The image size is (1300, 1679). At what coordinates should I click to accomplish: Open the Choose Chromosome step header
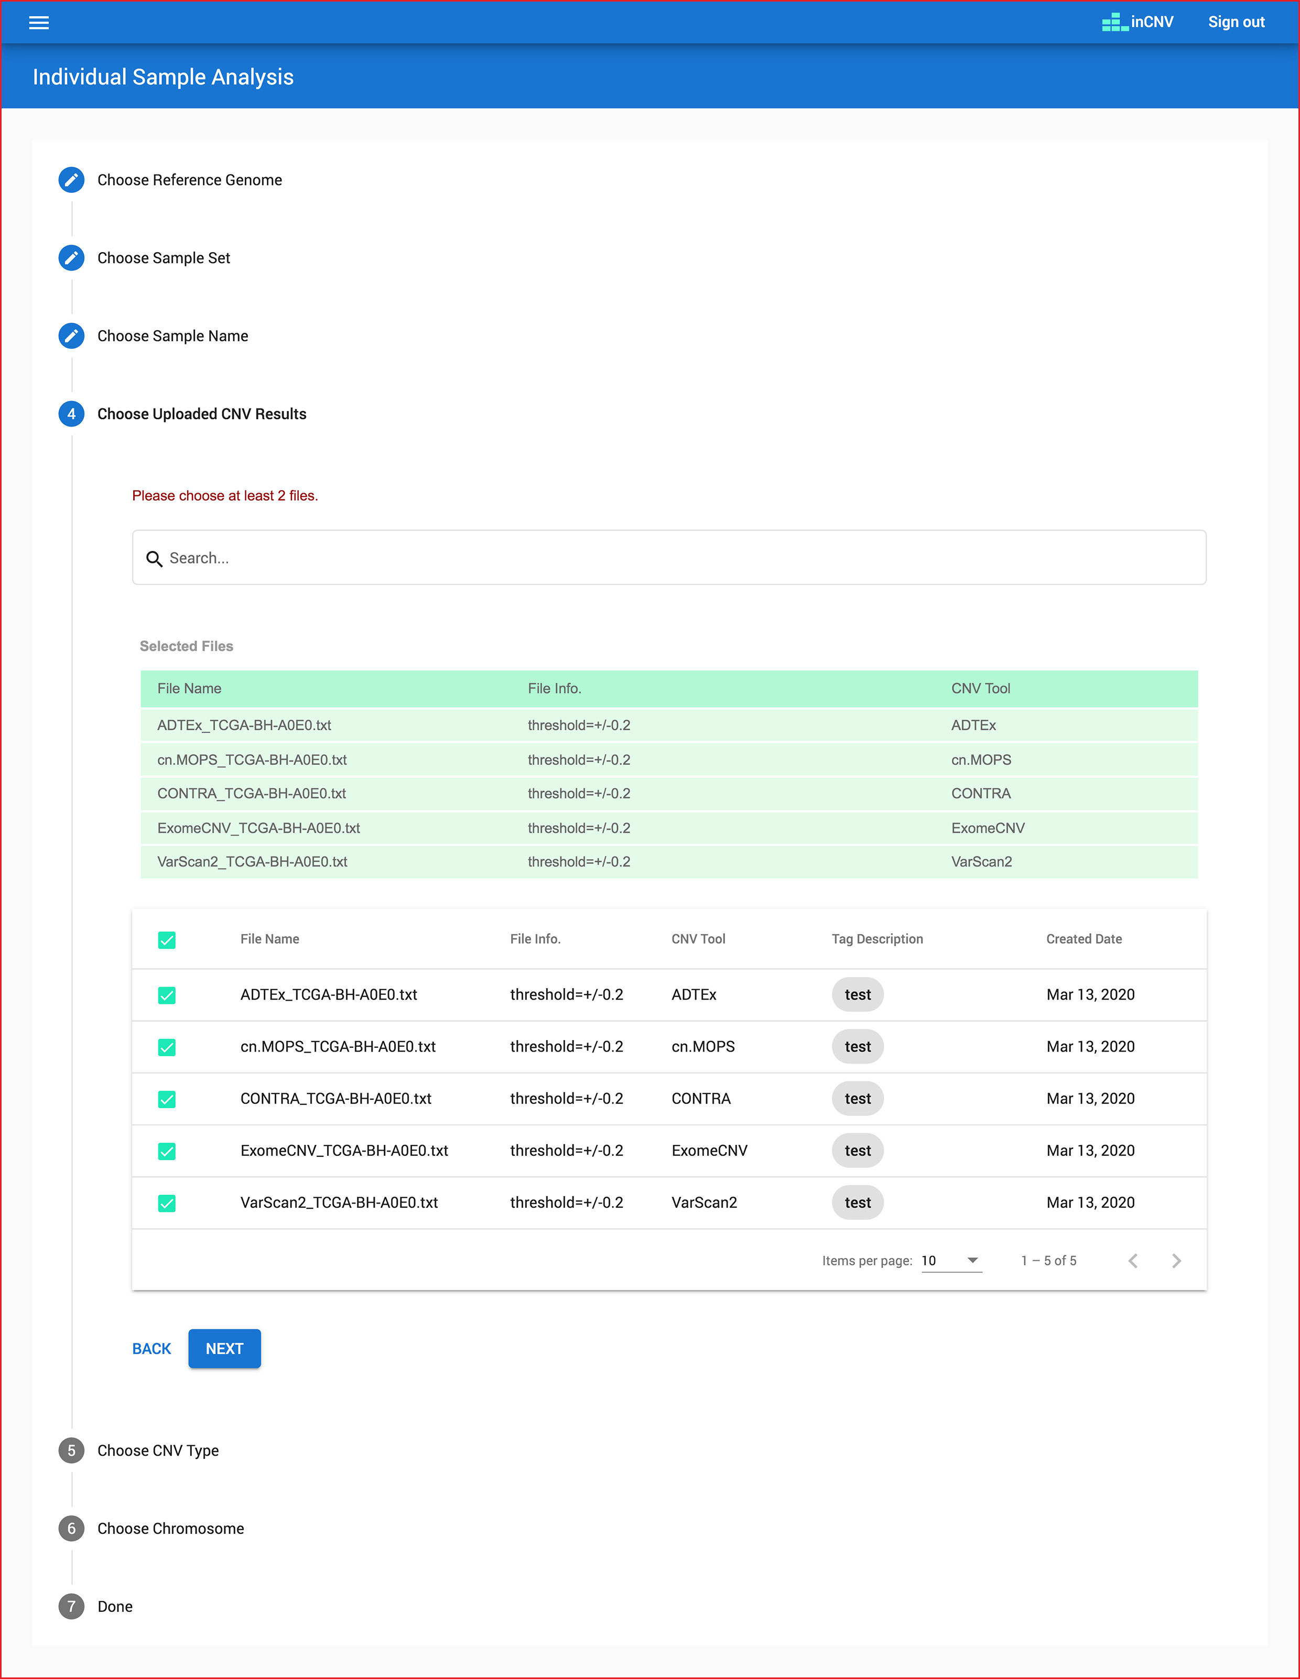170,1529
